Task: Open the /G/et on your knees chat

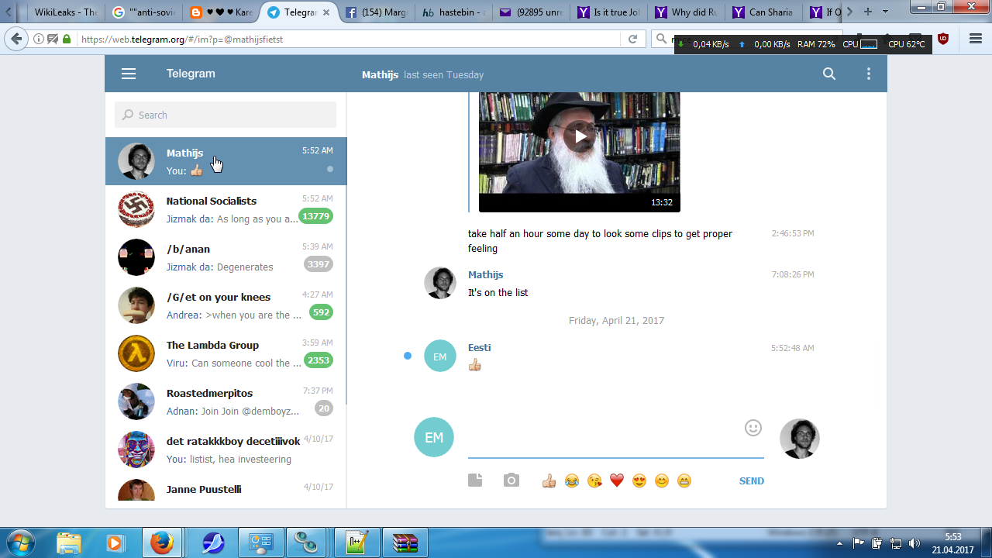Action: pyautogui.click(x=226, y=305)
